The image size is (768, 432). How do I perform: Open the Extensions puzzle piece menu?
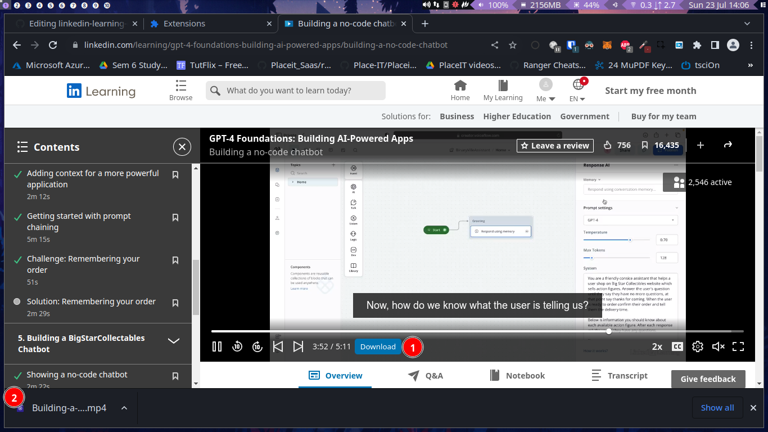pos(697,45)
